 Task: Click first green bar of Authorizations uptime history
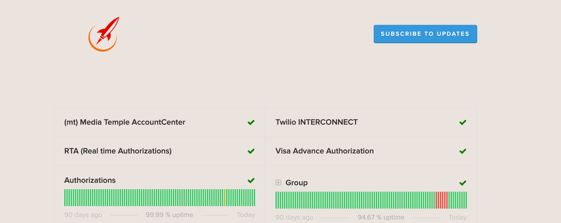pyautogui.click(x=65, y=198)
